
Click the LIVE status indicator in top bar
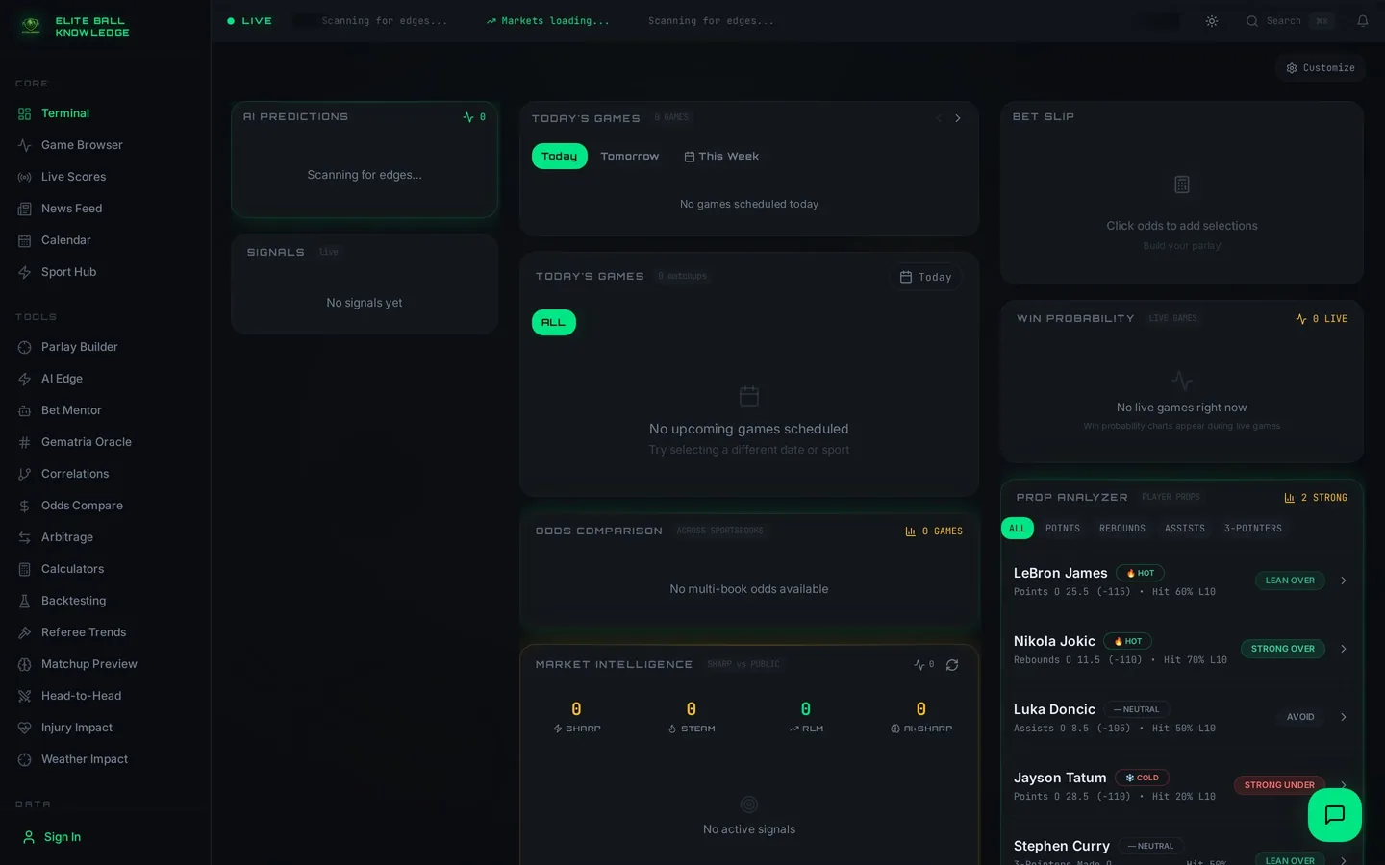click(x=250, y=21)
